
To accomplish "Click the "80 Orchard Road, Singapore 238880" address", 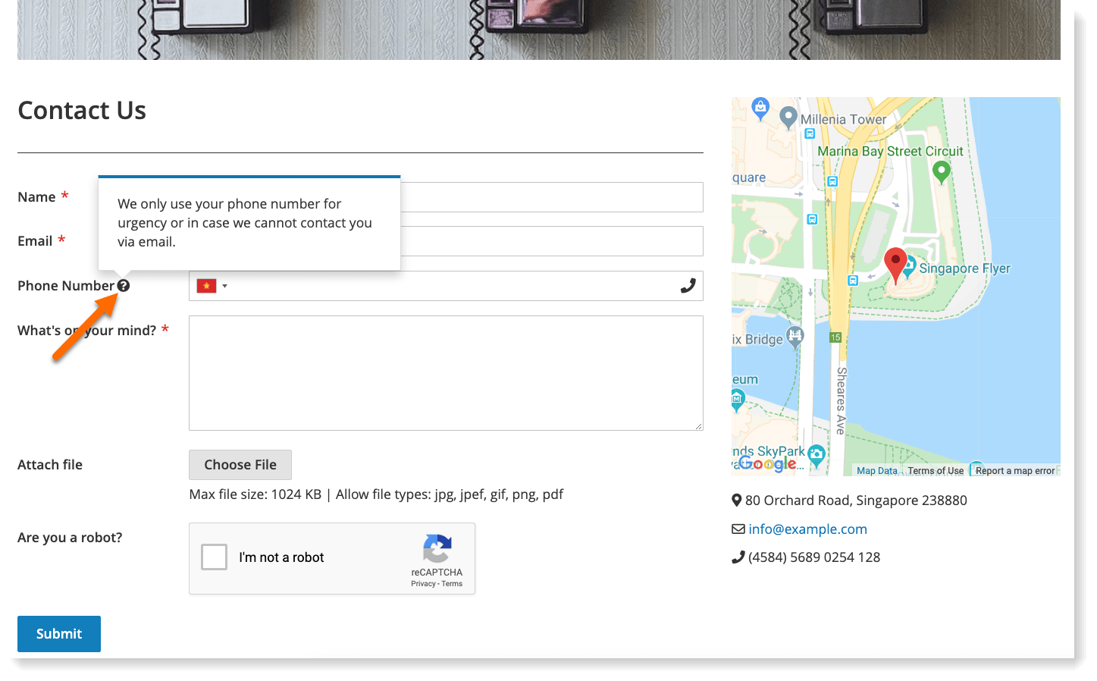I will [x=856, y=501].
